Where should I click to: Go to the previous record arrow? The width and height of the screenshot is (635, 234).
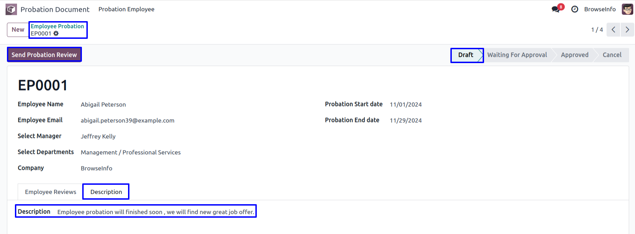(x=613, y=30)
